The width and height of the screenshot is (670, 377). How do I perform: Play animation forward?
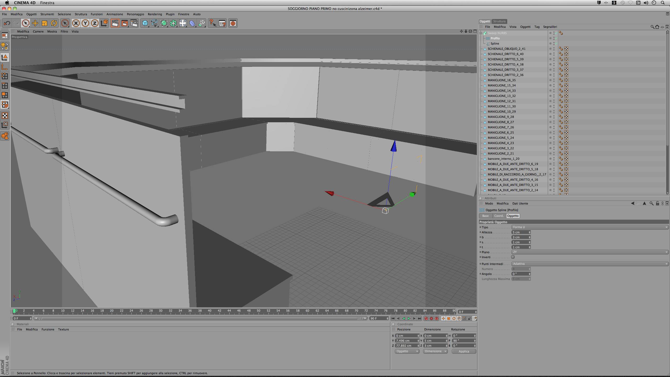[409, 318]
